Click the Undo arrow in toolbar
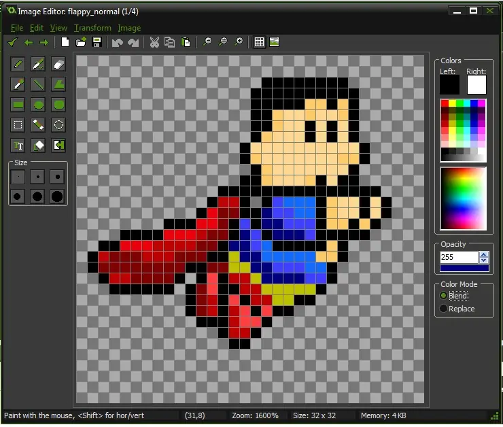The height and width of the screenshot is (427, 503). click(x=118, y=42)
